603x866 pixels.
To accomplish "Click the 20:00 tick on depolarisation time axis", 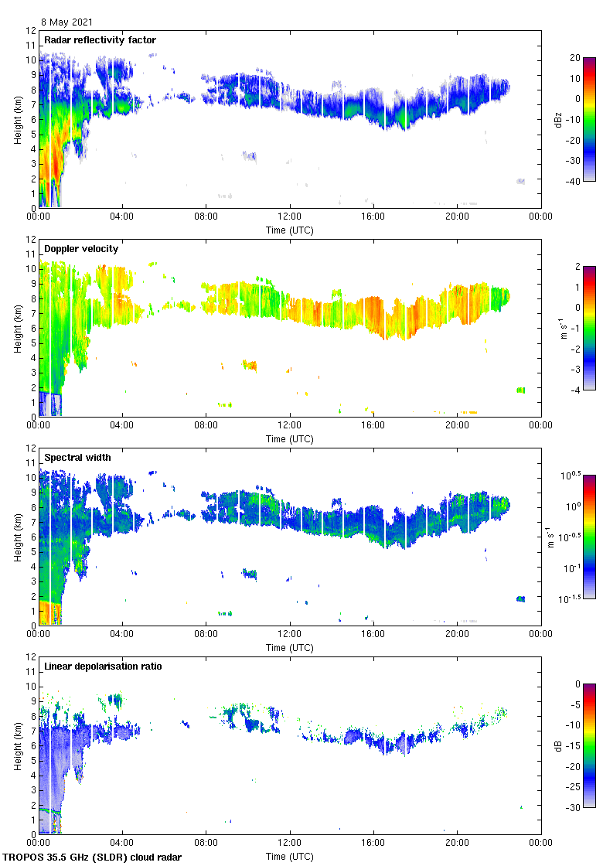I will click(x=457, y=844).
